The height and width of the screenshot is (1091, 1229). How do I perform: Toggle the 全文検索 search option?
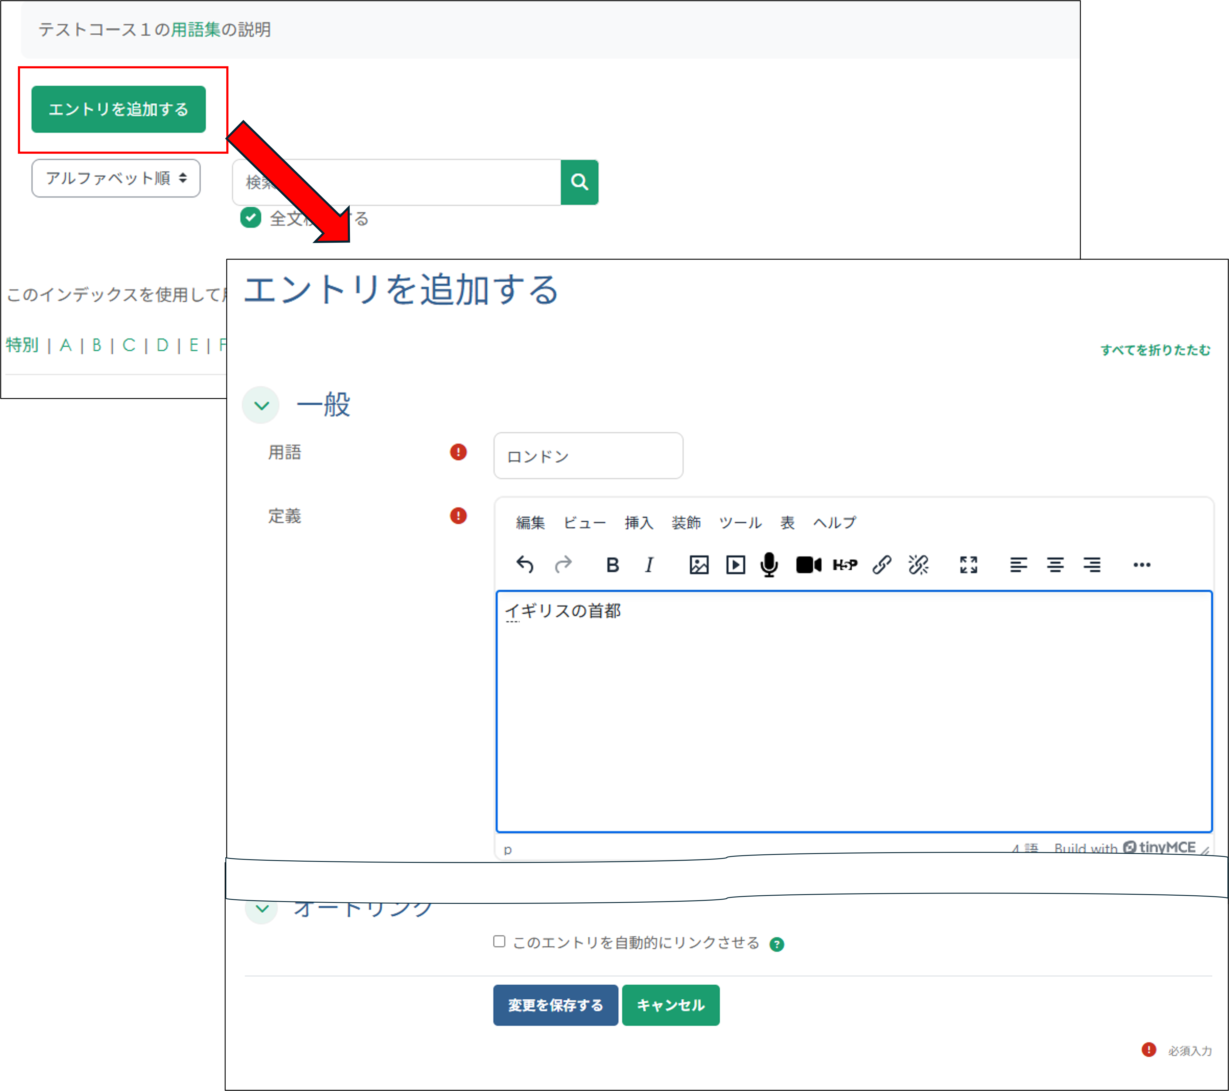(251, 219)
